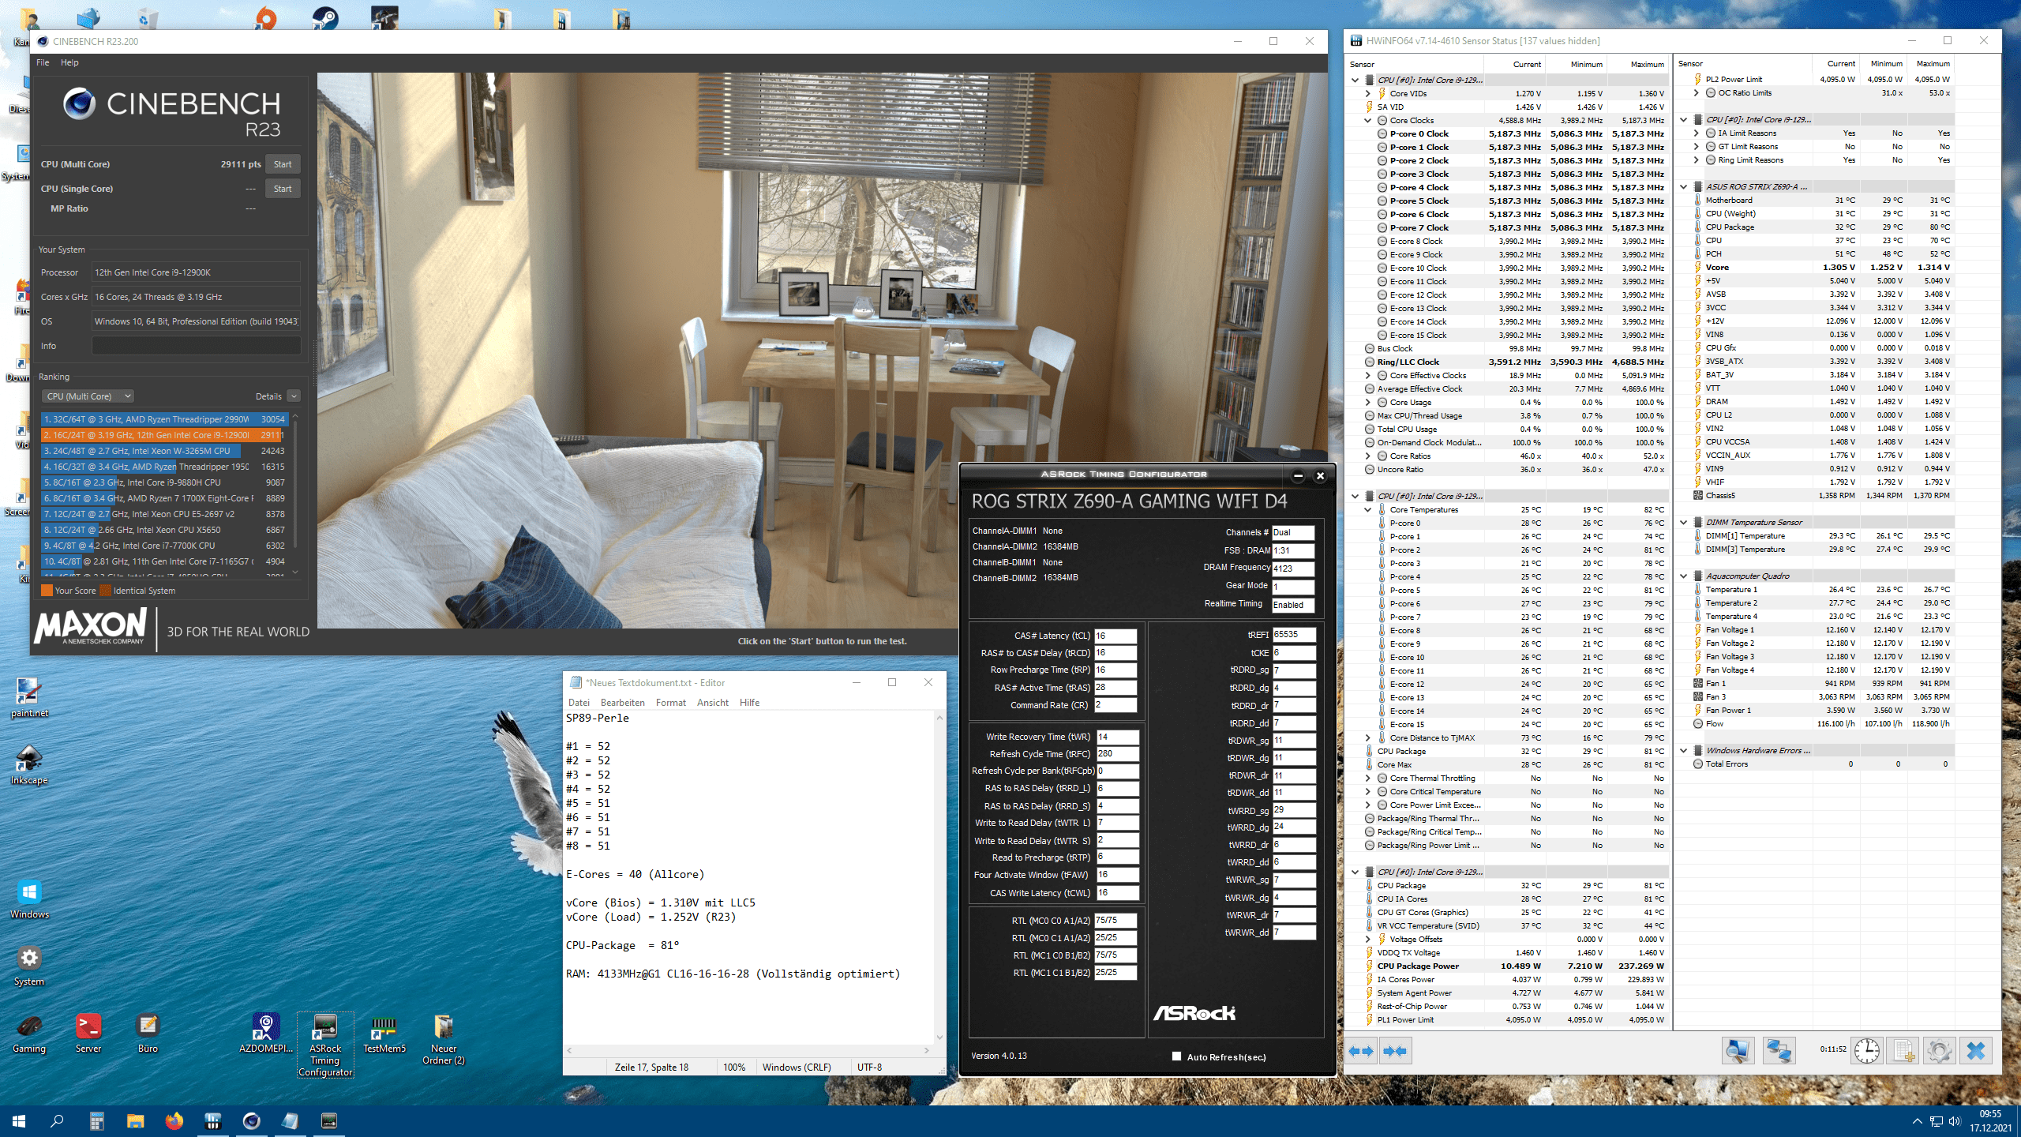Click the Ring/LLC Clock row in HWiNFO
The width and height of the screenshot is (2021, 1137).
1508,362
